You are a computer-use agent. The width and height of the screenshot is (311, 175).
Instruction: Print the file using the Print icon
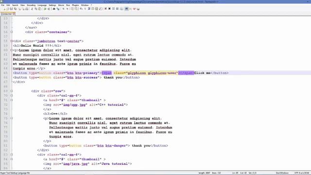[27, 9]
